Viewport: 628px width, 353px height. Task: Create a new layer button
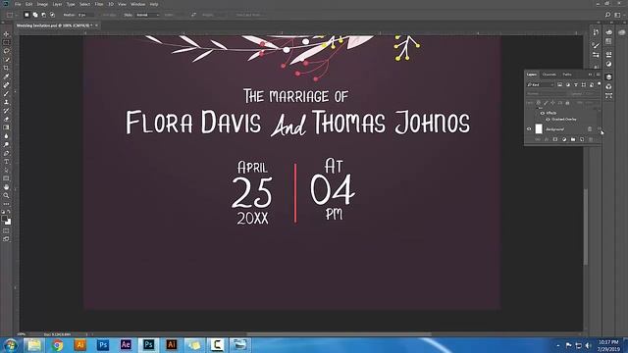click(x=582, y=139)
